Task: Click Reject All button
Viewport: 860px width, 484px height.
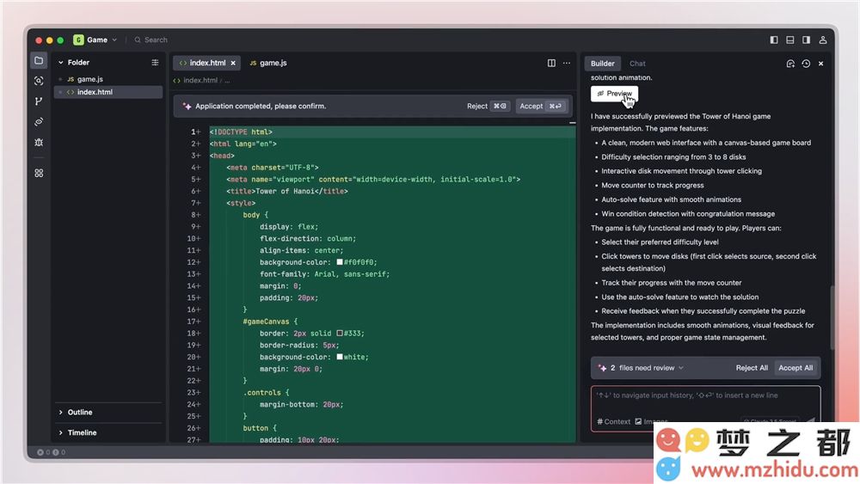Action: click(752, 368)
